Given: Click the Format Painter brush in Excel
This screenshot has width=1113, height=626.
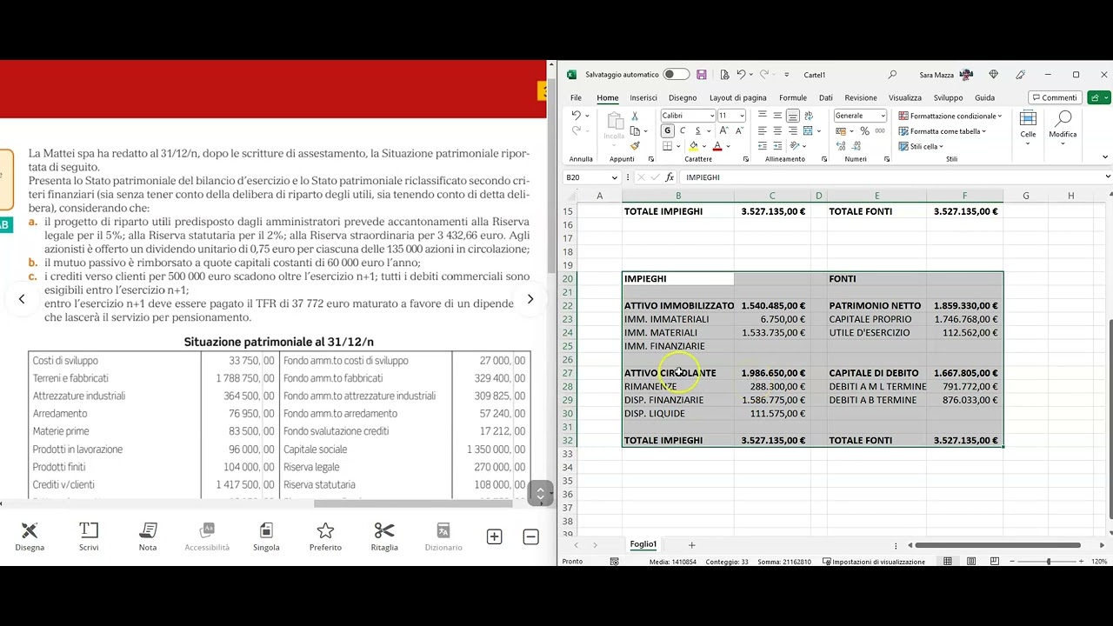Looking at the screenshot, I should (x=635, y=145).
